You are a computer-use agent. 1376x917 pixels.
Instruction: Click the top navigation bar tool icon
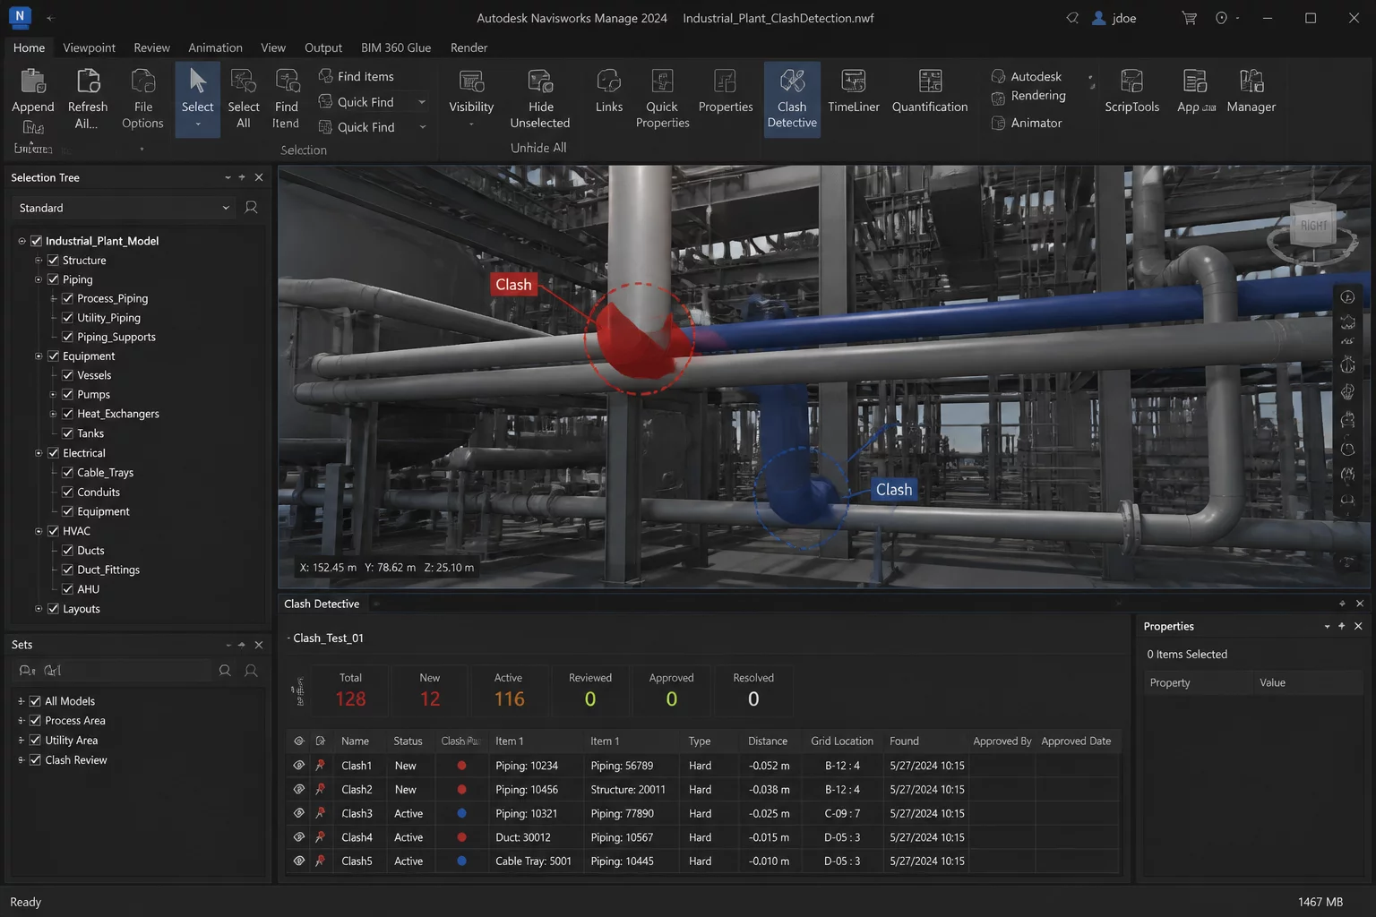pyautogui.click(x=1347, y=297)
